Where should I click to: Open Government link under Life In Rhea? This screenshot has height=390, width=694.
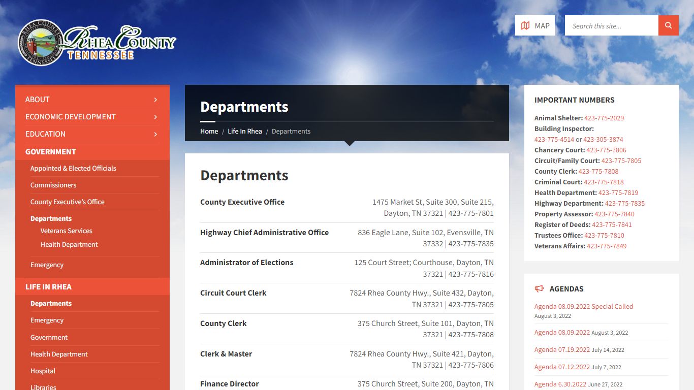(x=49, y=337)
